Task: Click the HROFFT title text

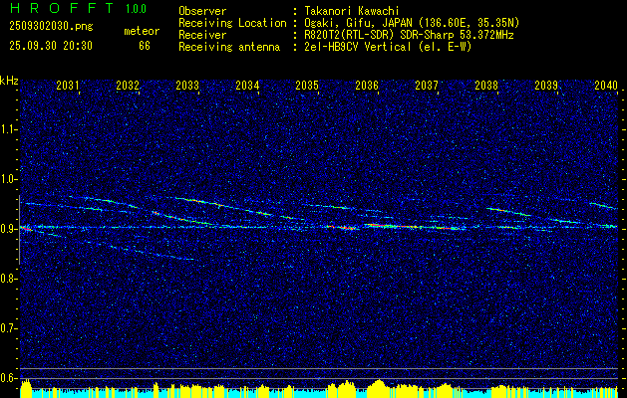Action: [x=62, y=8]
